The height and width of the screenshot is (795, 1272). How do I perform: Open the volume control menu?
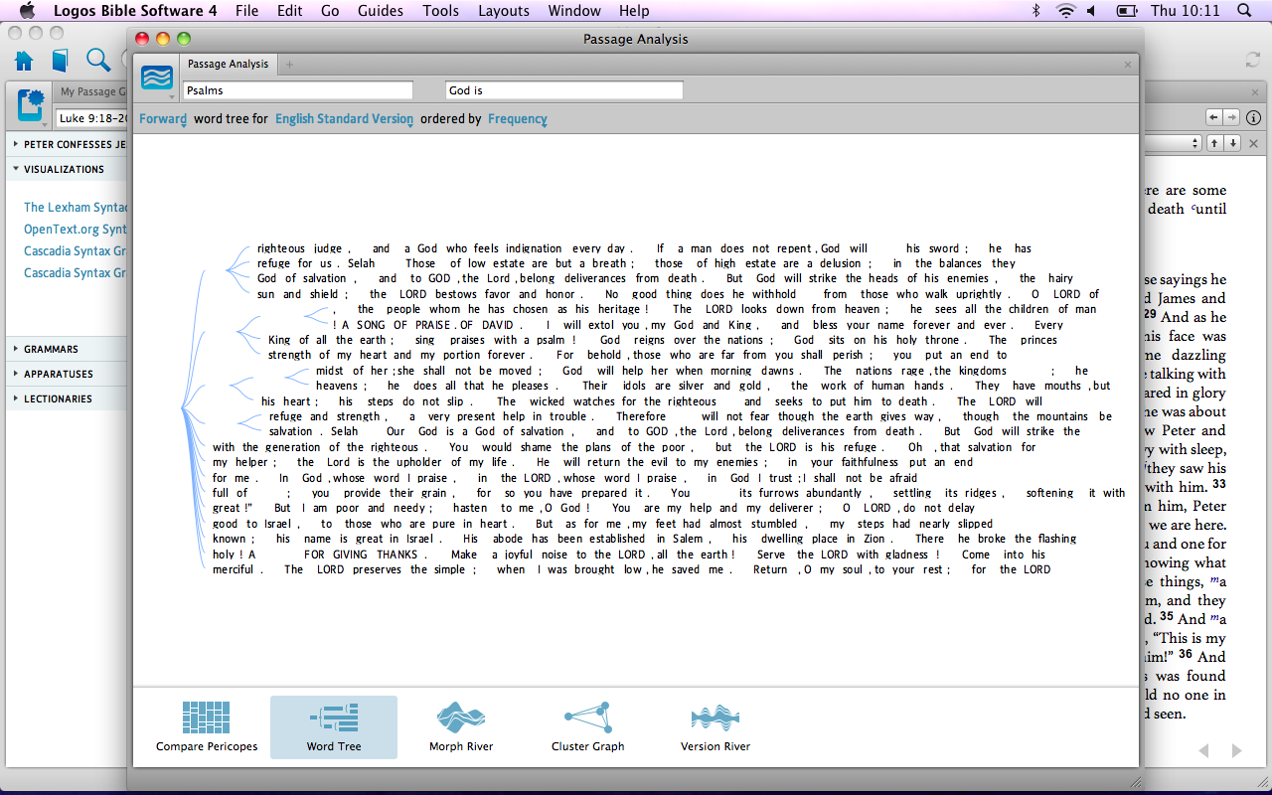(1091, 11)
